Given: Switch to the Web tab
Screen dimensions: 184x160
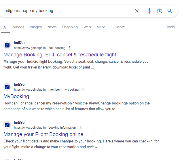Looking at the screenshot, I should 87,27.
